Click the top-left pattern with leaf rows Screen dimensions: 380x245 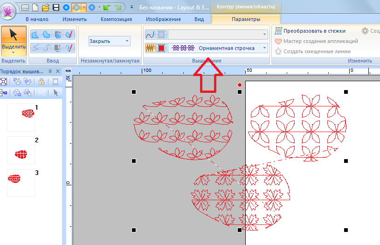183,127
